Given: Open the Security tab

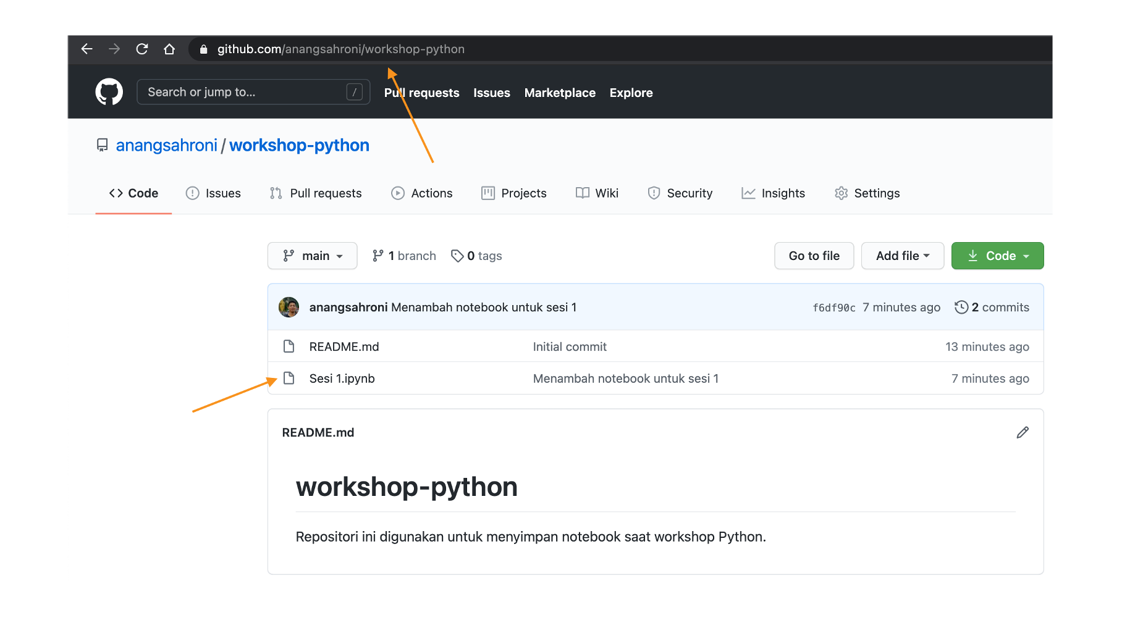Looking at the screenshot, I should (680, 193).
